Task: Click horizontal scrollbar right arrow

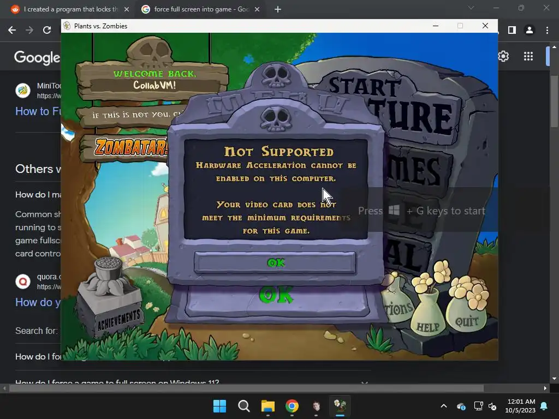Action: click(545, 388)
